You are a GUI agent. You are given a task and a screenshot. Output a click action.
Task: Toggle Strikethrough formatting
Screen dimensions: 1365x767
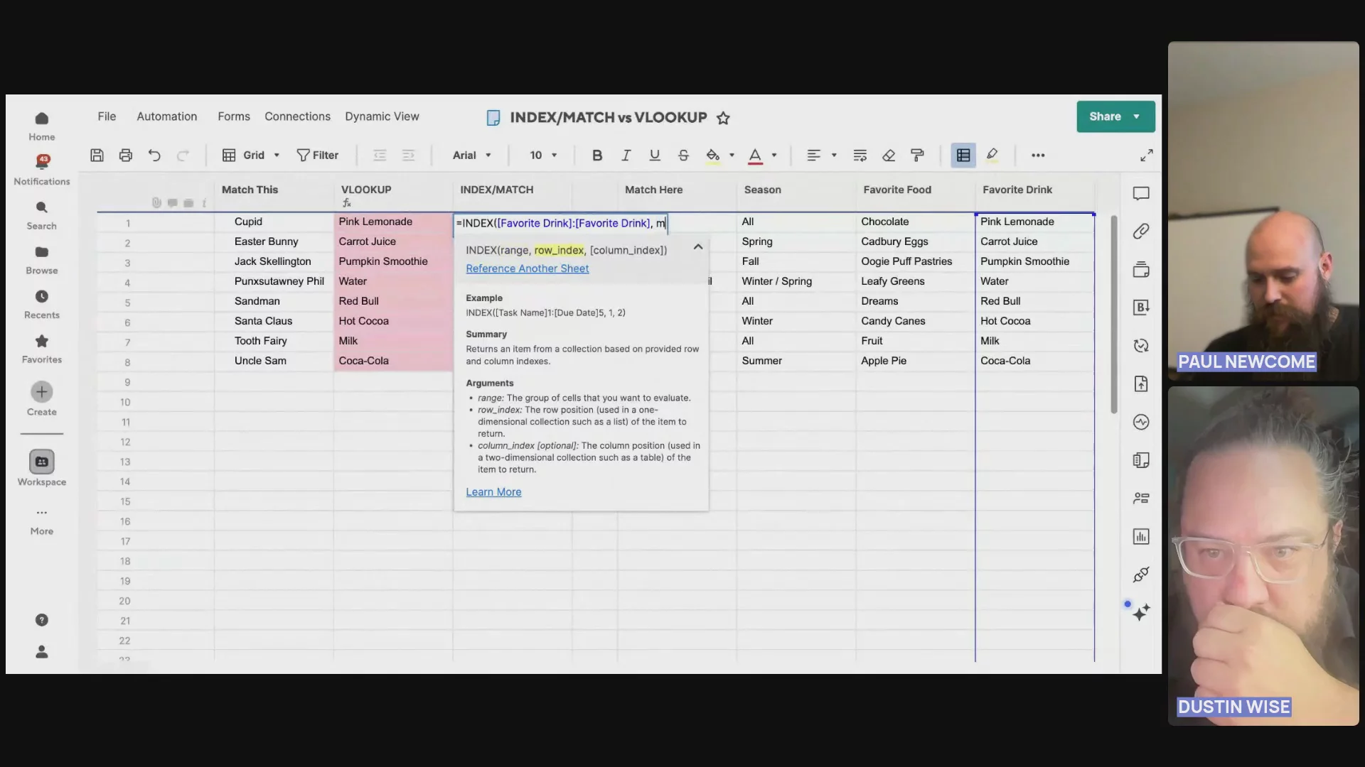[x=683, y=155]
